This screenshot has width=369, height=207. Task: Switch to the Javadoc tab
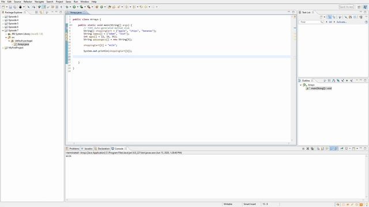pos(87,148)
